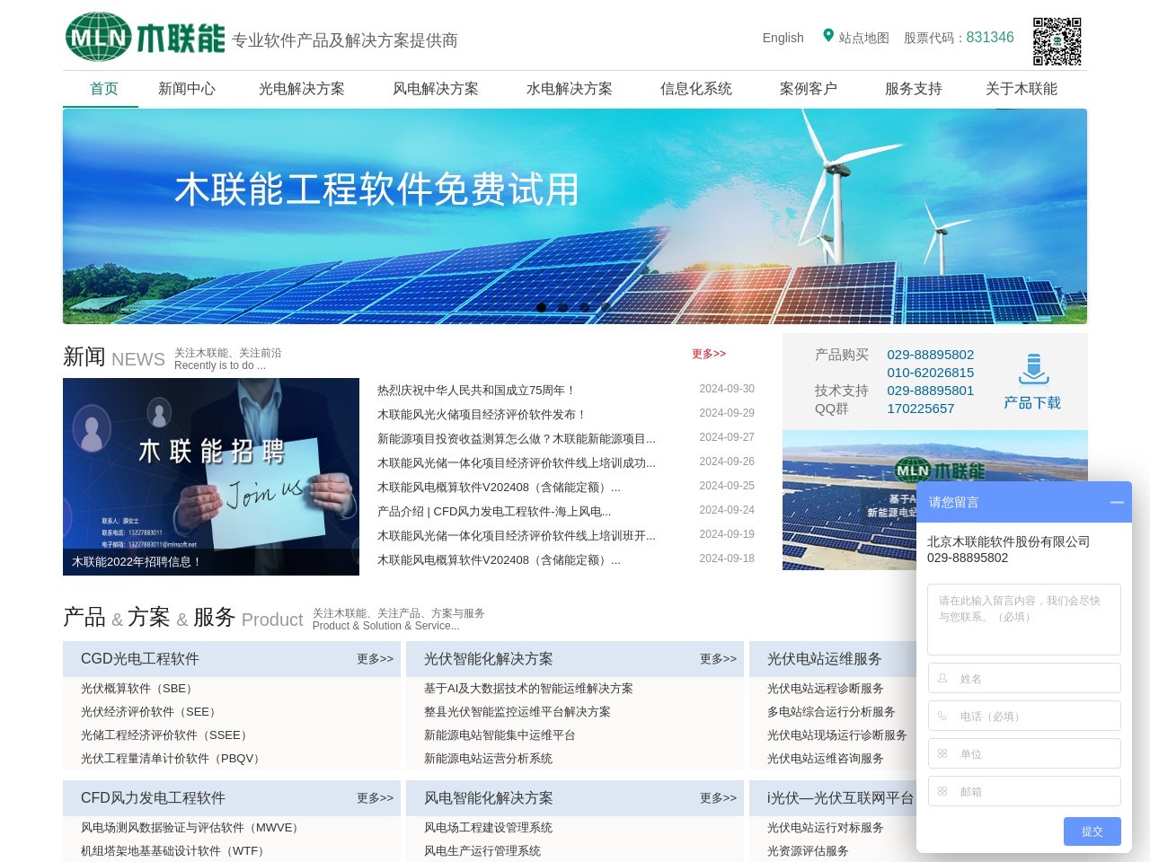Open more news via 更多>> link
The image size is (1150, 862).
point(708,354)
